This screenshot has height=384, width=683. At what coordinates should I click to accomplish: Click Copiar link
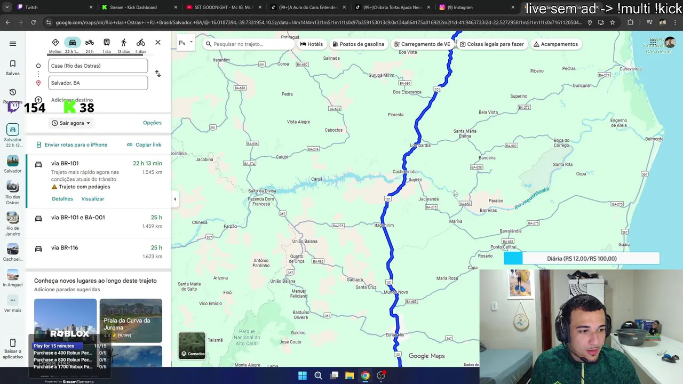coord(144,145)
